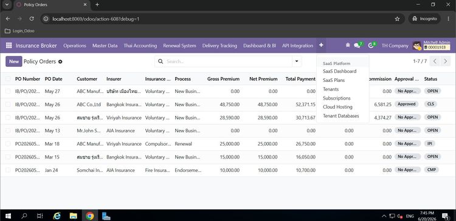This screenshot has width=456, height=221.
Task: Check the Mr.John S... row checkbox
Action: 8,131
